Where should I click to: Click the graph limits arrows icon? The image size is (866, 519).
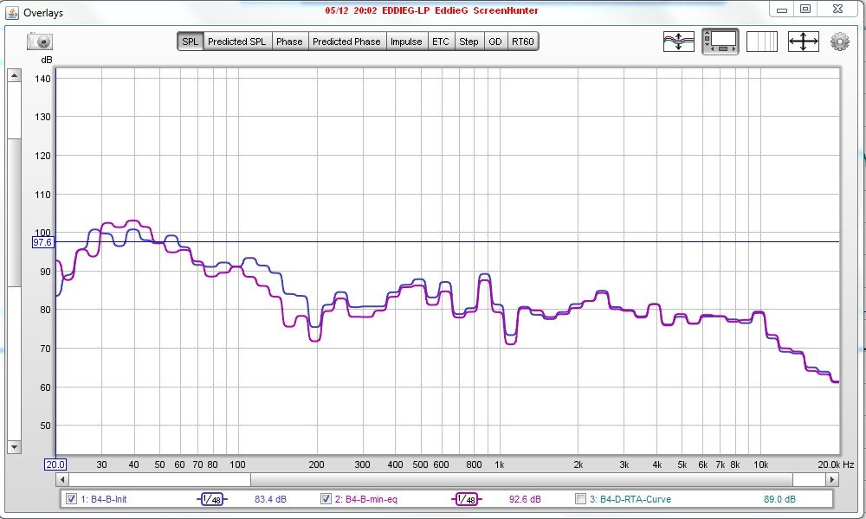click(x=803, y=42)
